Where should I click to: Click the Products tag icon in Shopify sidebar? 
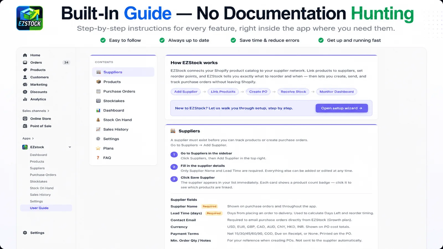coord(25,70)
